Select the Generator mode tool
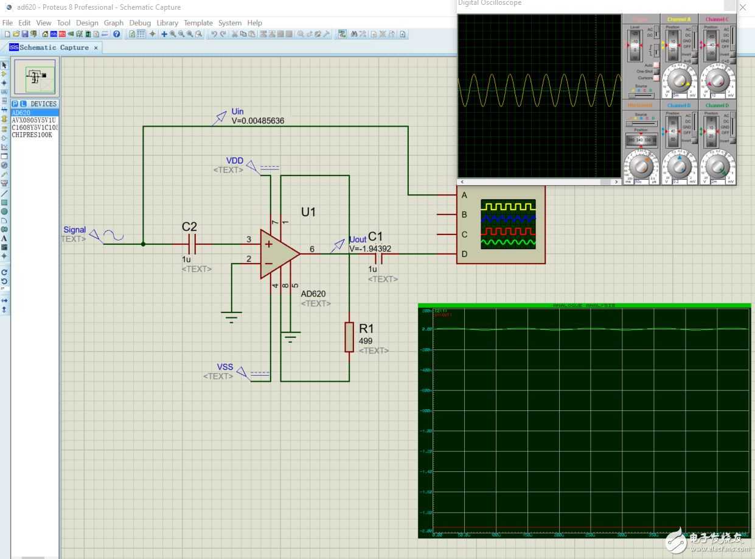 pyautogui.click(x=5, y=165)
